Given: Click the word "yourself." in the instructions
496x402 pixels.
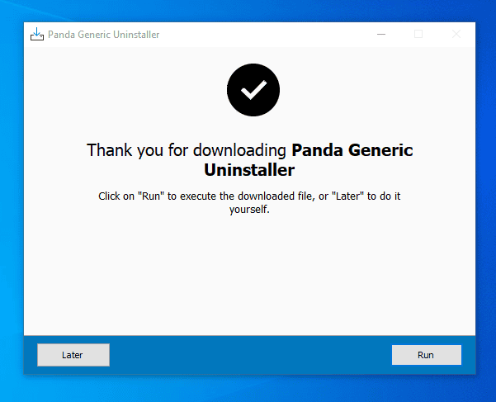Looking at the screenshot, I should 249,209.
